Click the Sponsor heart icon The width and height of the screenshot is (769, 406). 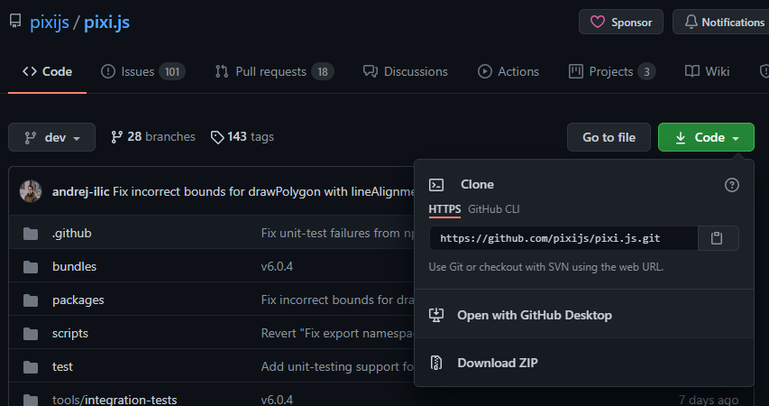pyautogui.click(x=597, y=22)
